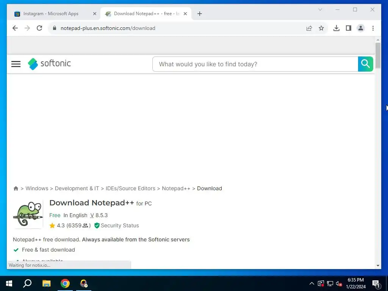Reload the Softonic page

pos(39,28)
